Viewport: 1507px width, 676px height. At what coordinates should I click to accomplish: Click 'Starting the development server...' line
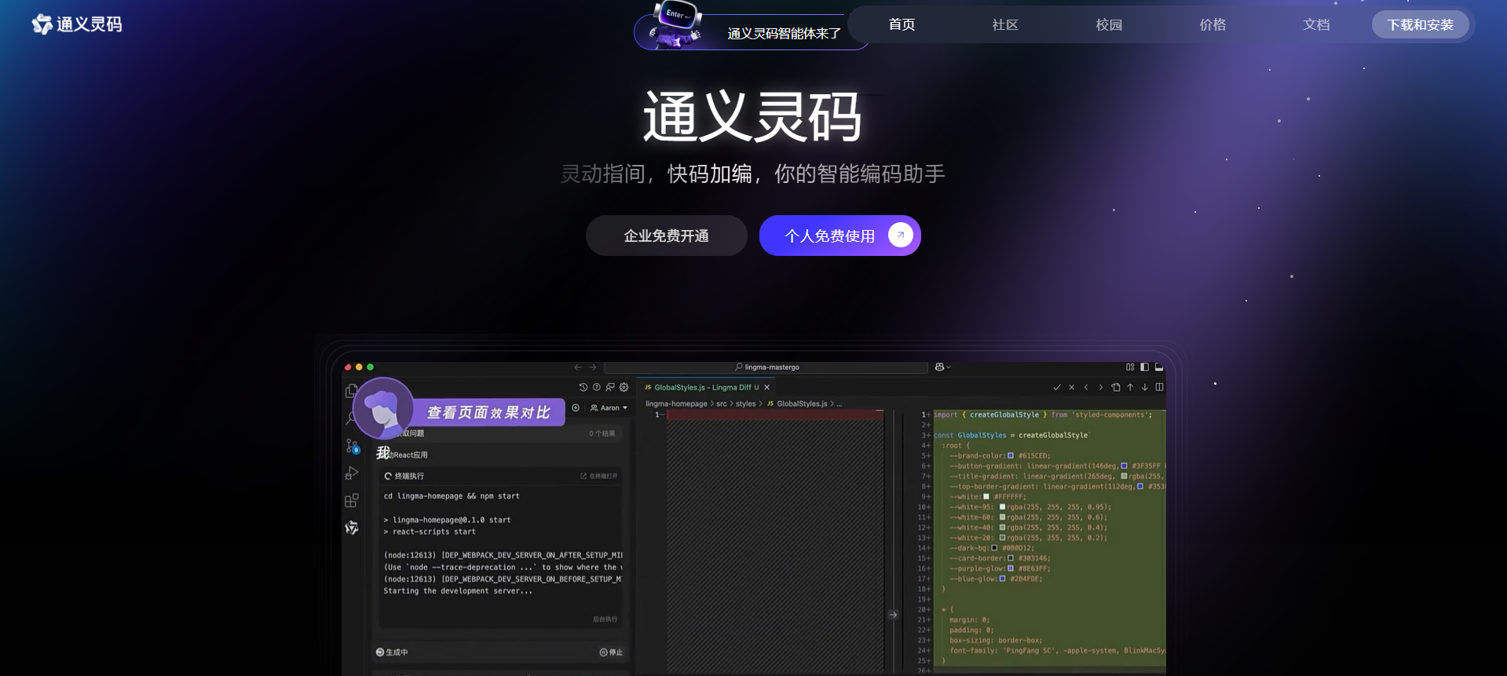click(x=458, y=591)
